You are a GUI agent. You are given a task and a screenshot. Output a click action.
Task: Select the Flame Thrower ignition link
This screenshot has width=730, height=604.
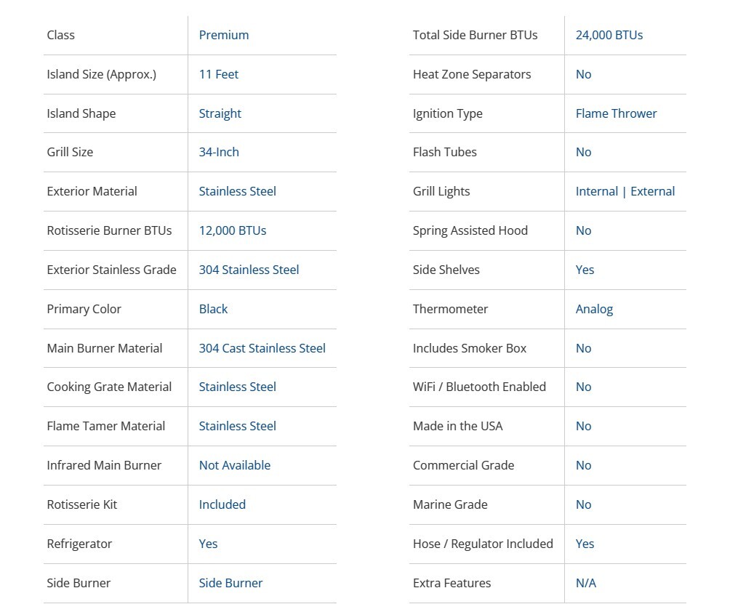[x=616, y=113]
